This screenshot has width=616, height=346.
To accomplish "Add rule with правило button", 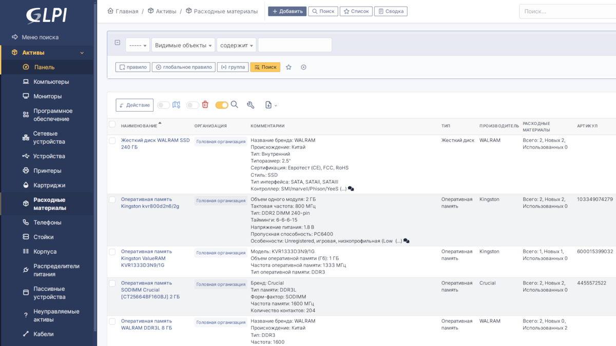I will pyautogui.click(x=132, y=67).
